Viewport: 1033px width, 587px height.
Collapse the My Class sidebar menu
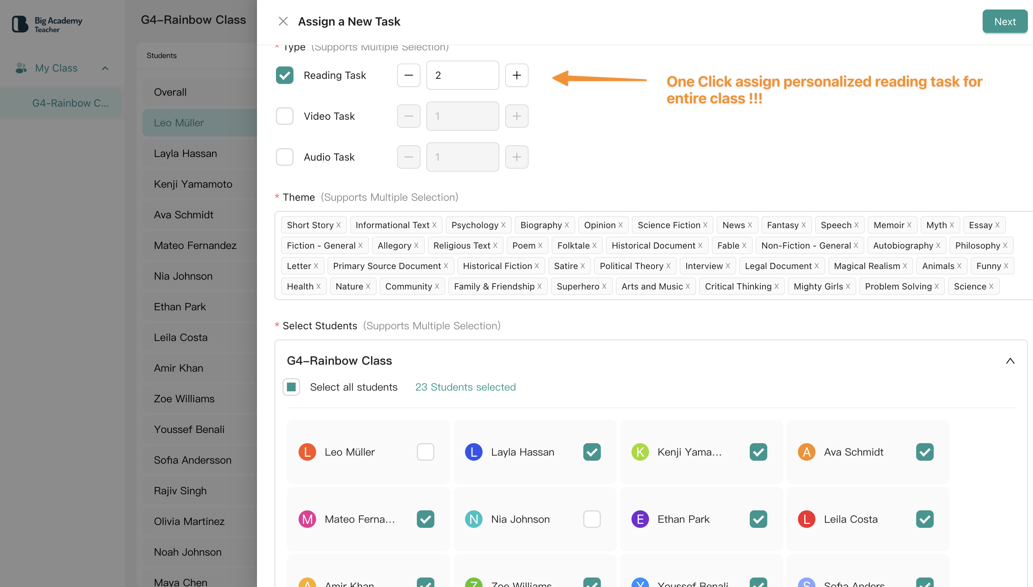point(105,68)
